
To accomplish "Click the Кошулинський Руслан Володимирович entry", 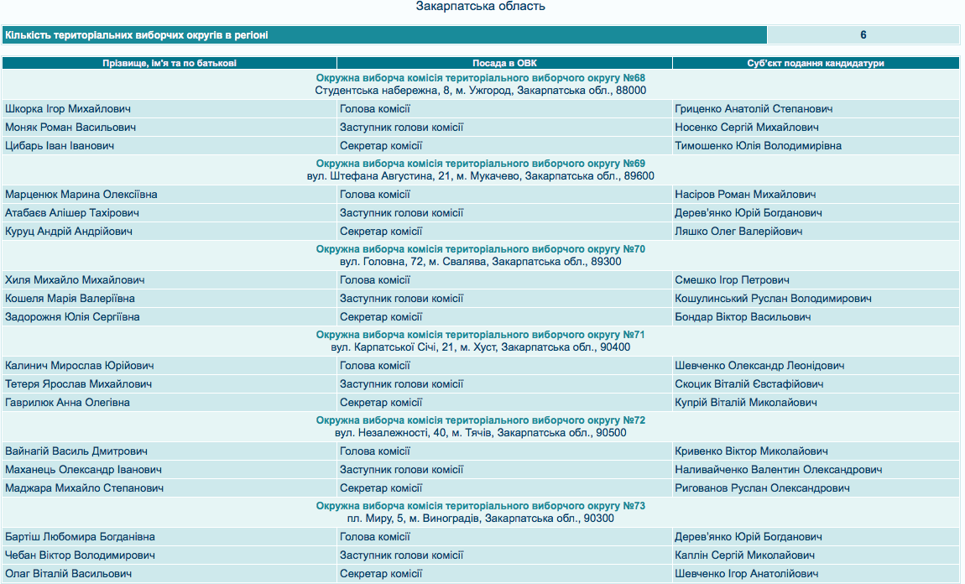I will 773,299.
